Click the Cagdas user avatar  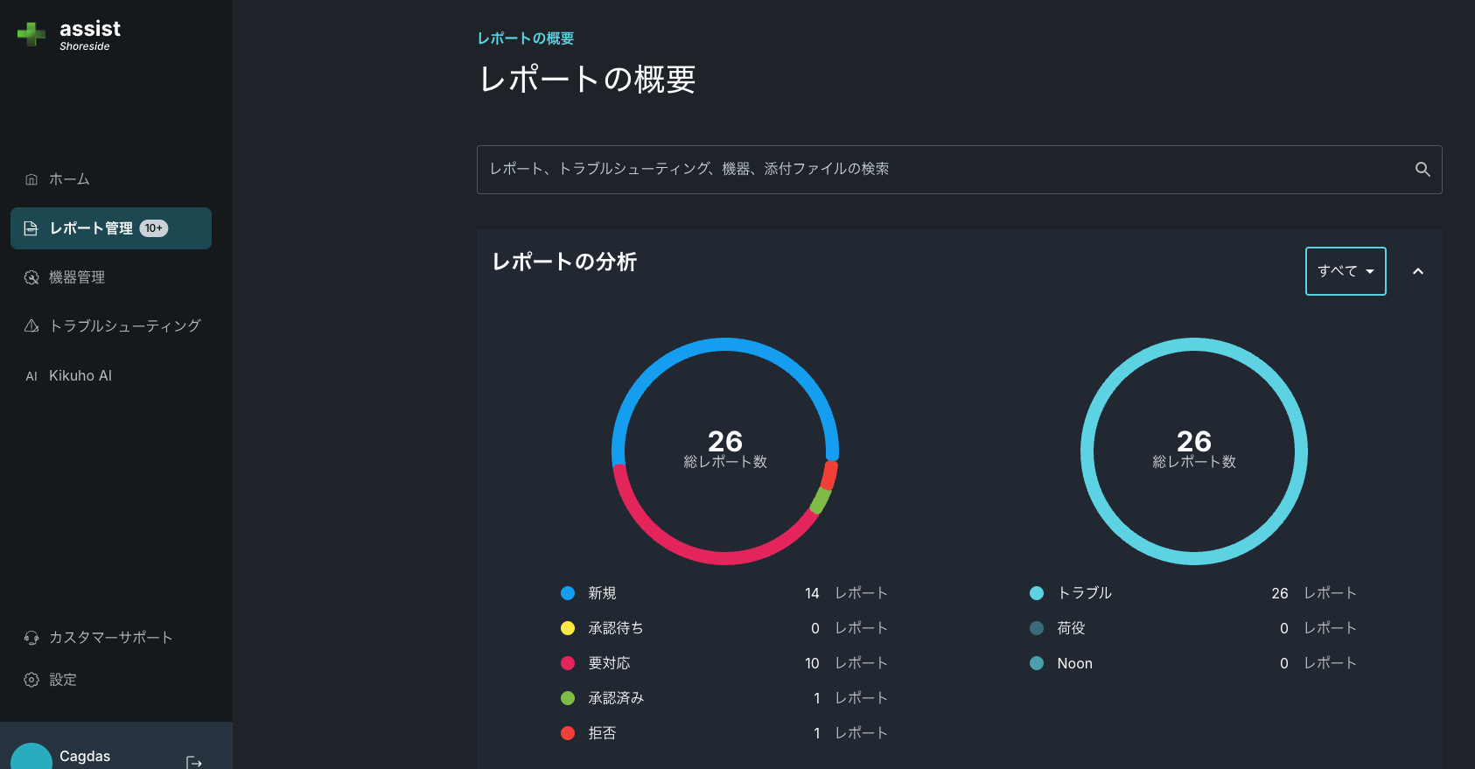(31, 756)
